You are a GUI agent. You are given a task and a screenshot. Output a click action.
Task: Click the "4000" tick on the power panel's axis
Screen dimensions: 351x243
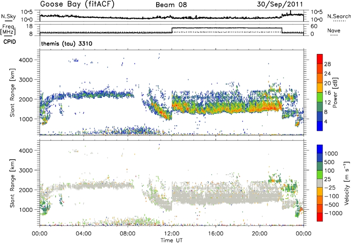click(x=25, y=60)
